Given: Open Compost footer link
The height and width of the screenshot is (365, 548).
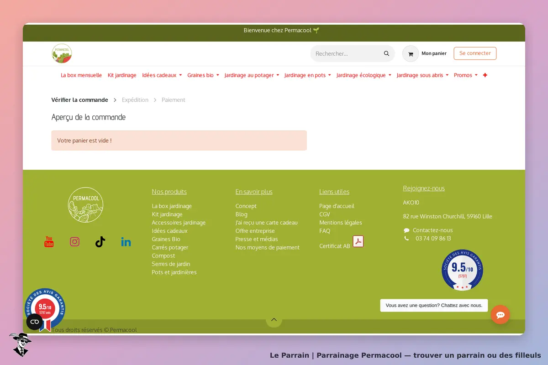Looking at the screenshot, I should click(163, 255).
